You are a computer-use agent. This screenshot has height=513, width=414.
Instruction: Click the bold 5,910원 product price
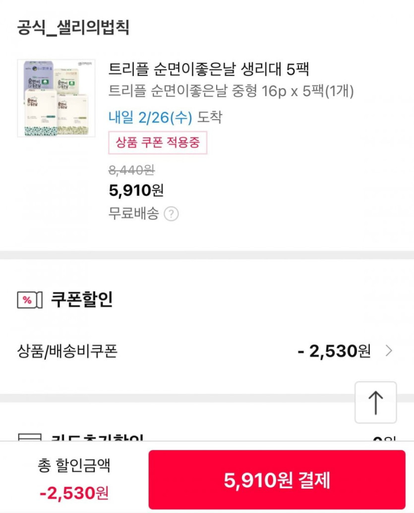click(x=136, y=190)
